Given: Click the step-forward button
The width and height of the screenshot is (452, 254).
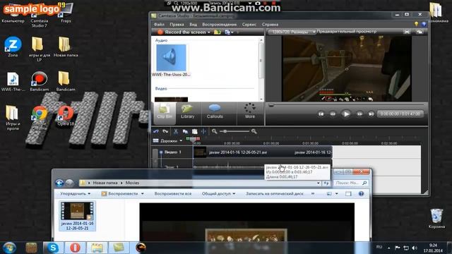Looking at the screenshot, I should 359,114.
